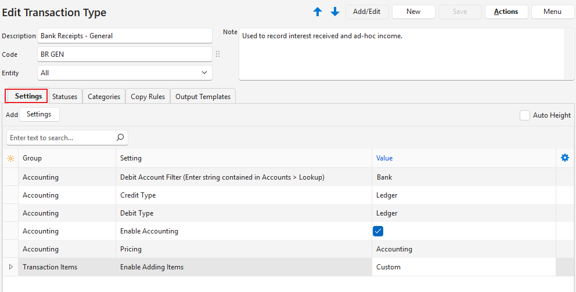Uncheck the Enable Accounting checkbox
The height and width of the screenshot is (292, 576).
coord(378,231)
